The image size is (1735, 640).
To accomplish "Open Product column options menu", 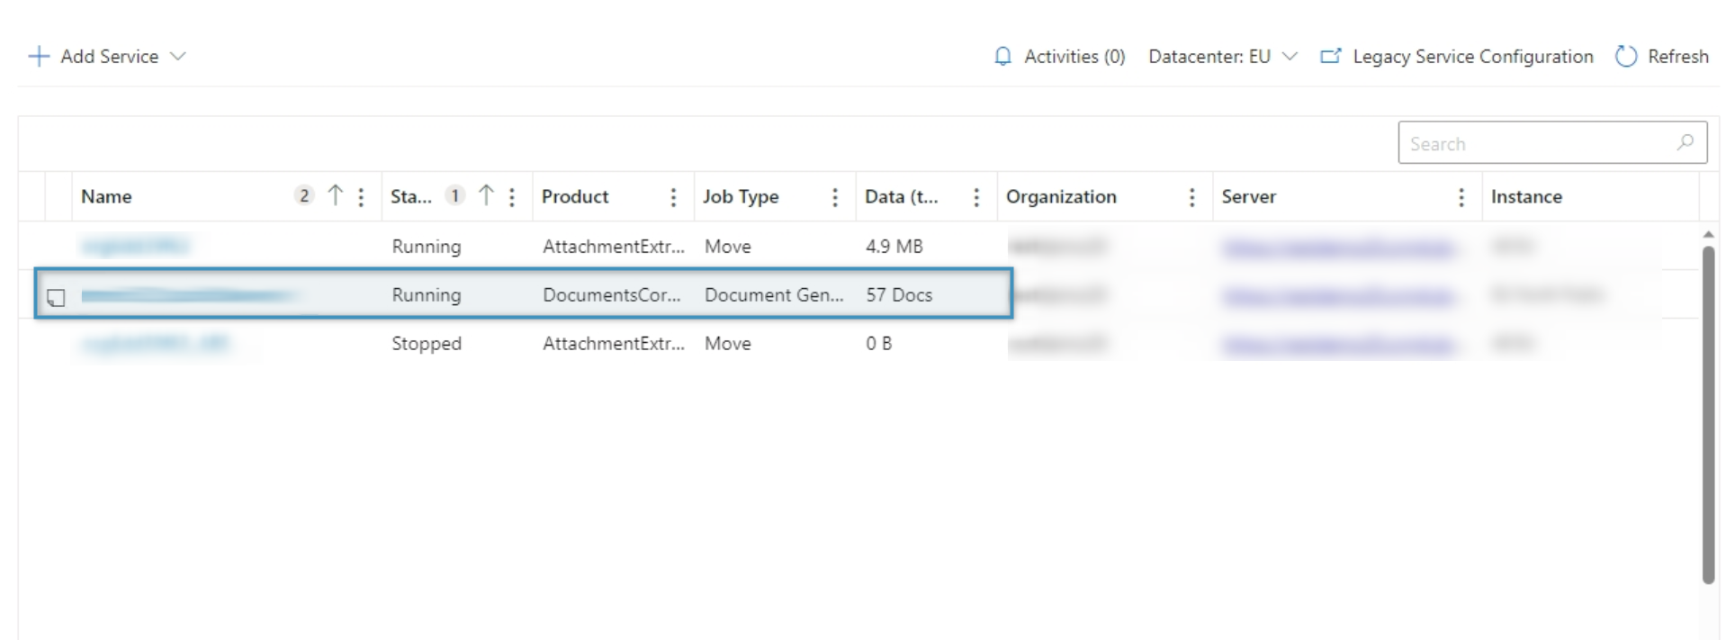I will click(673, 197).
